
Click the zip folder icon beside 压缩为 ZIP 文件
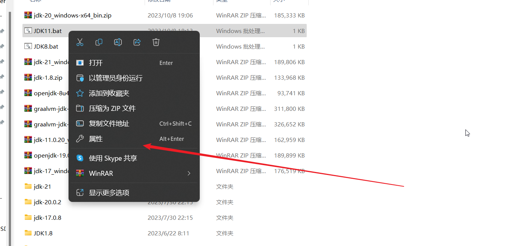tap(80, 108)
